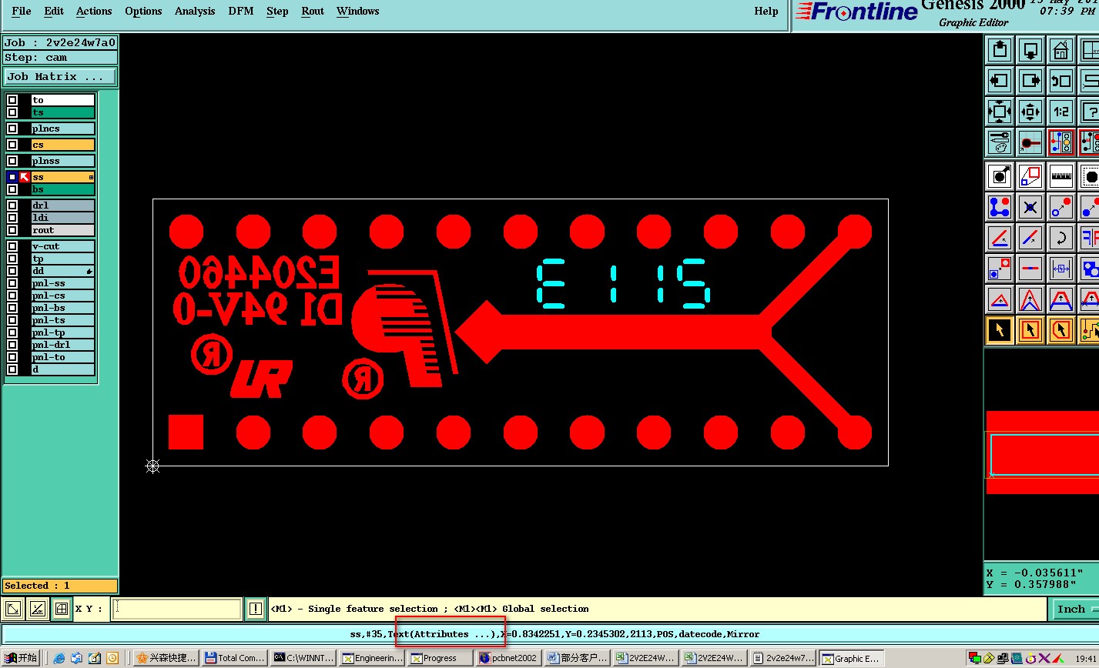Pan up using the arrow-up view icon
Screen dimensions: 1099x668
pos(1000,50)
